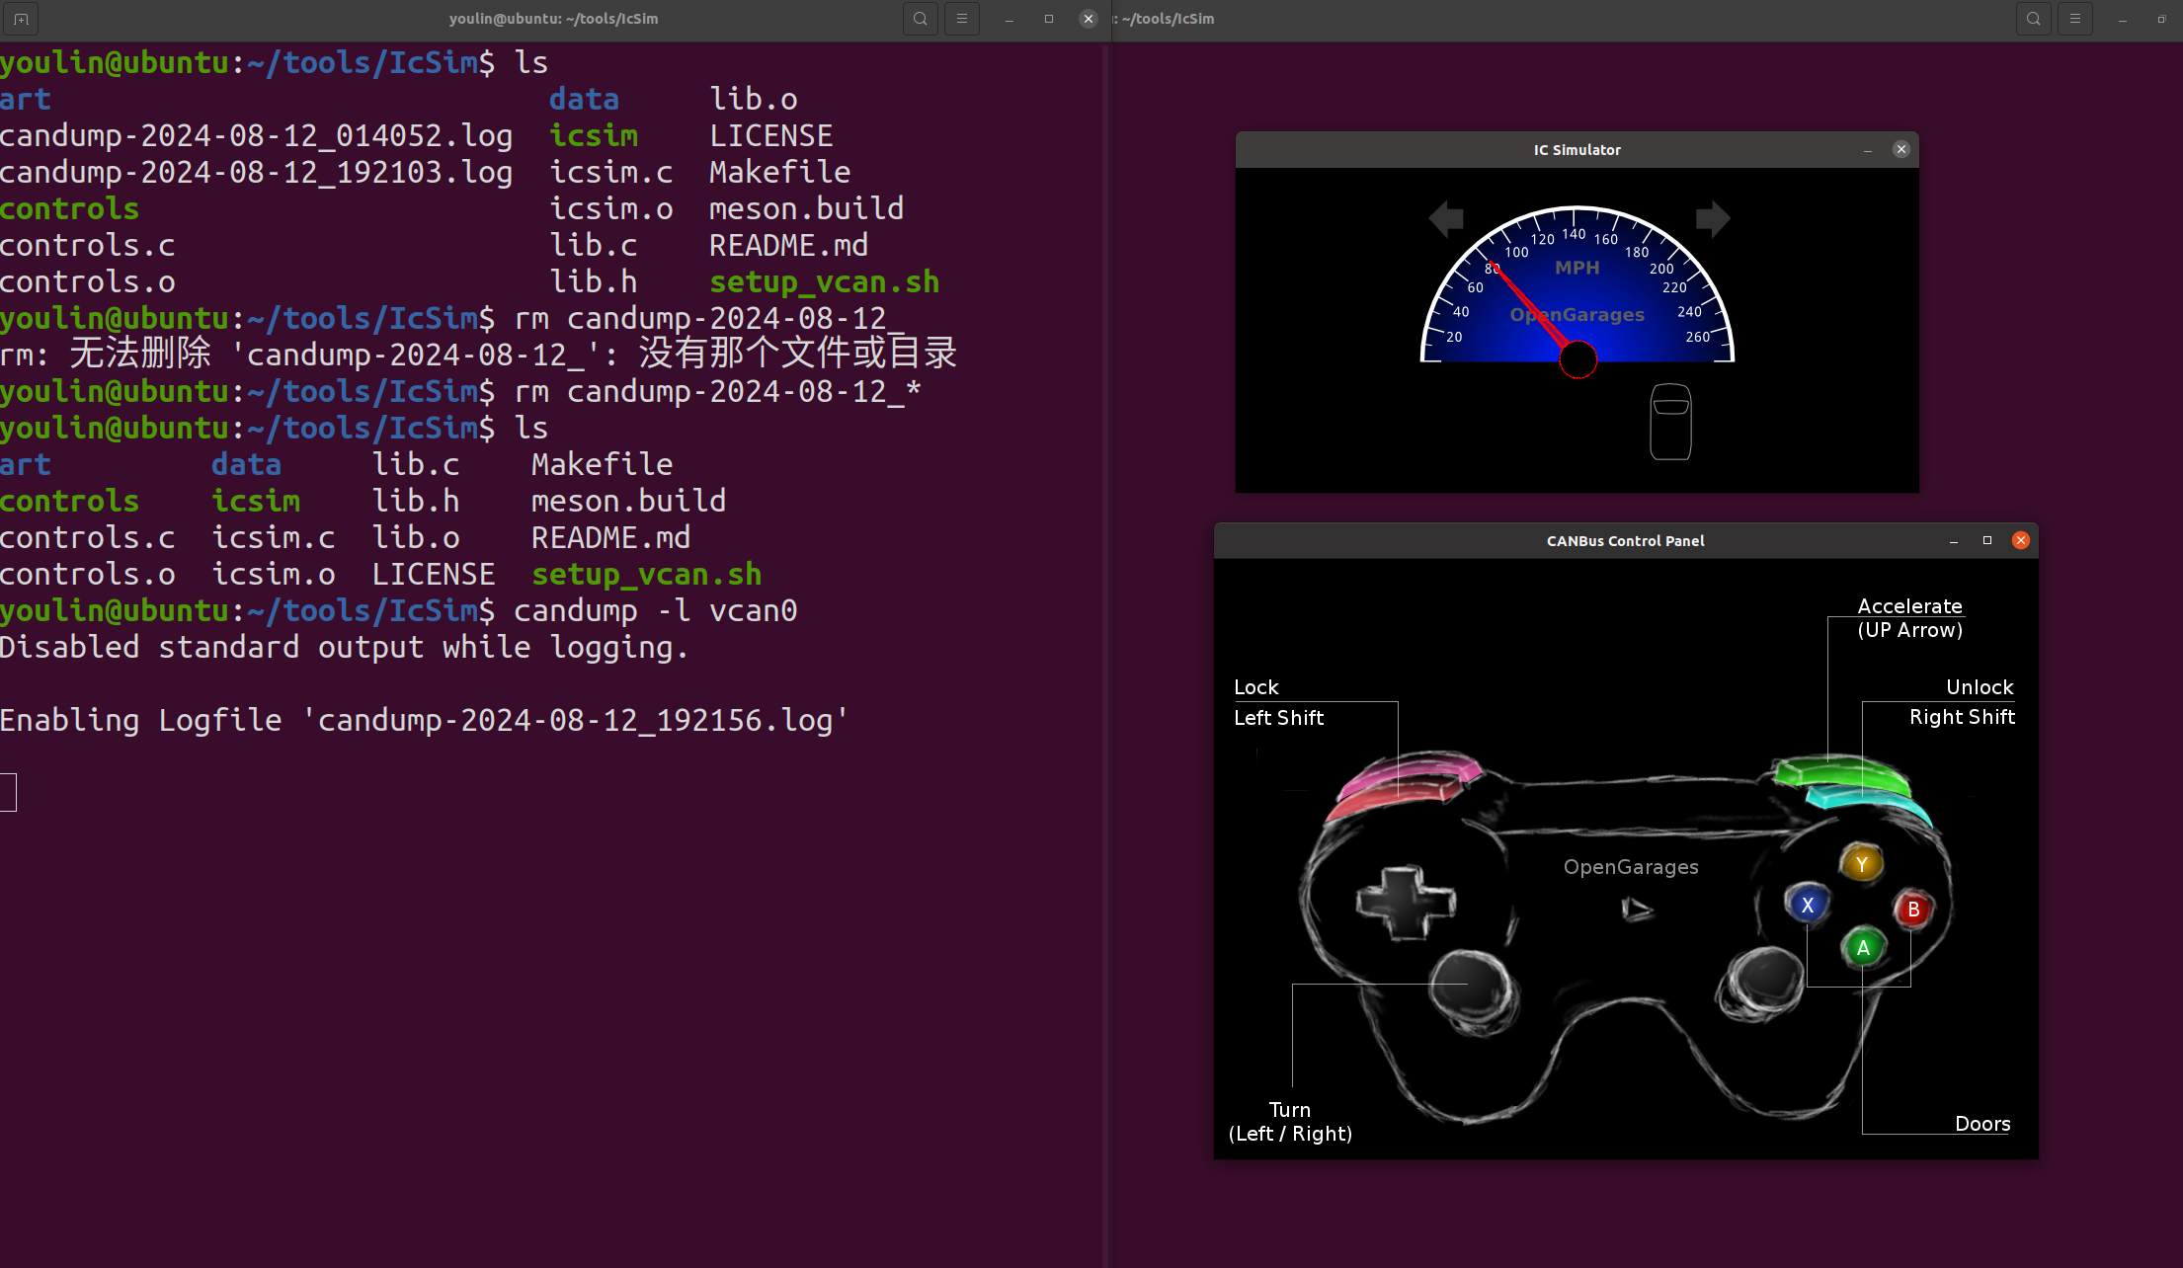Open search in the left terminal window
2183x1268 pixels.
coord(920,19)
